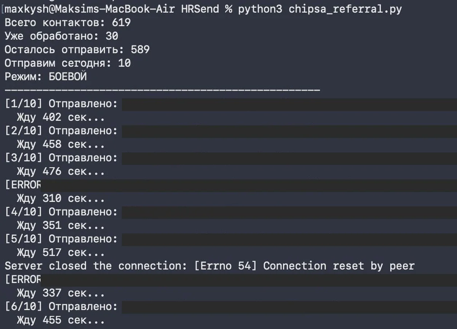Click the "Режим: БОЕВОЙ" mode line
457x329 pixels.
(46, 77)
